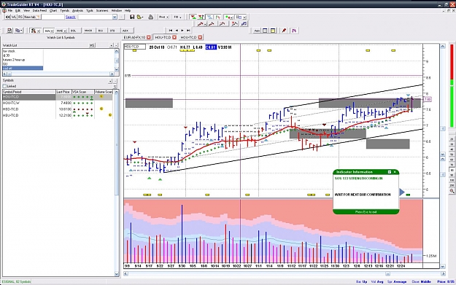Close the Indicator Information popup
456x285 pixels.
coord(395,172)
